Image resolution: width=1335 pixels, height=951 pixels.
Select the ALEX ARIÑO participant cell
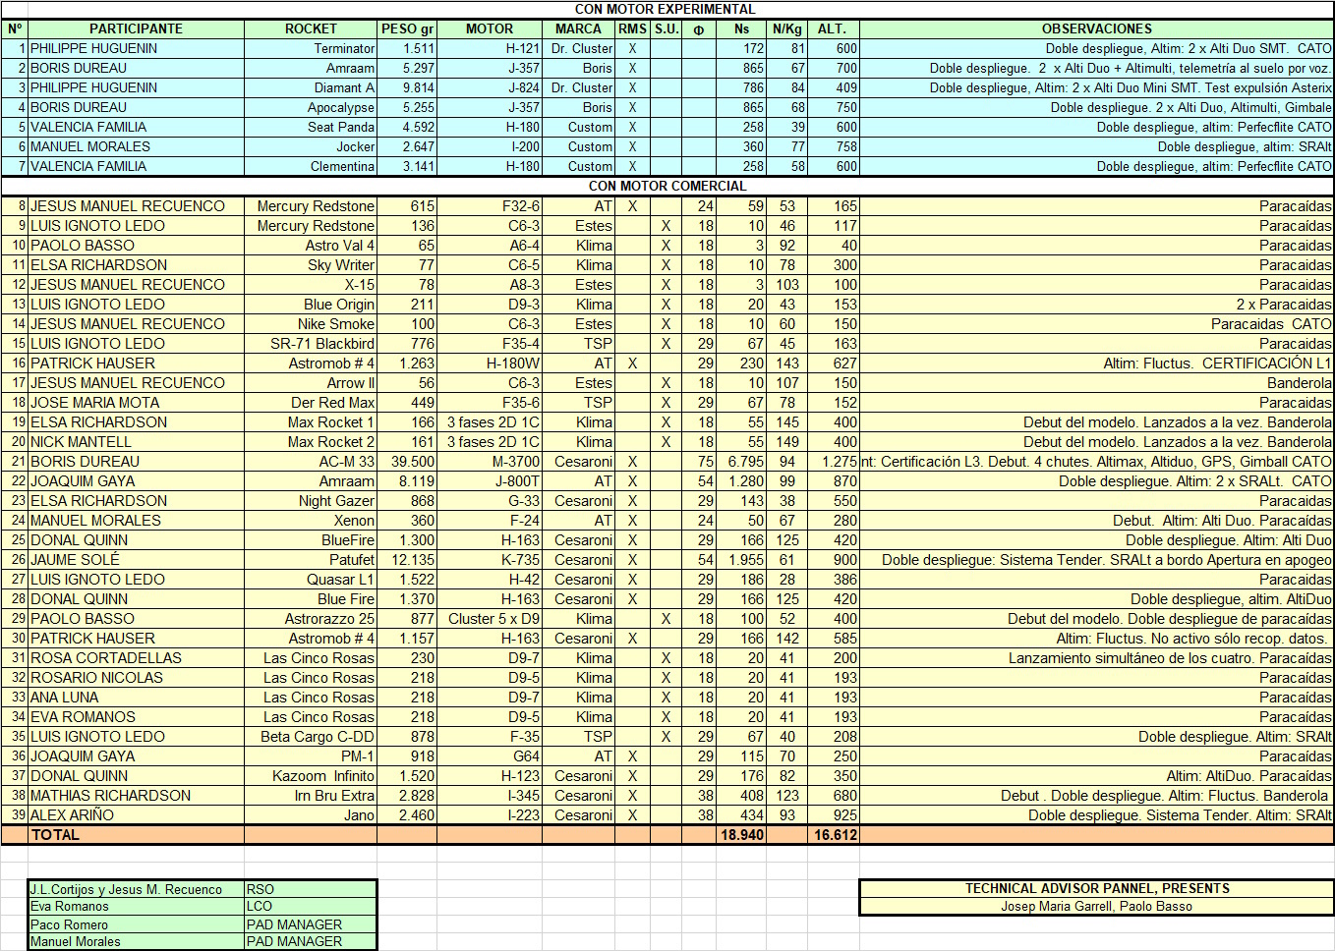coord(136,814)
